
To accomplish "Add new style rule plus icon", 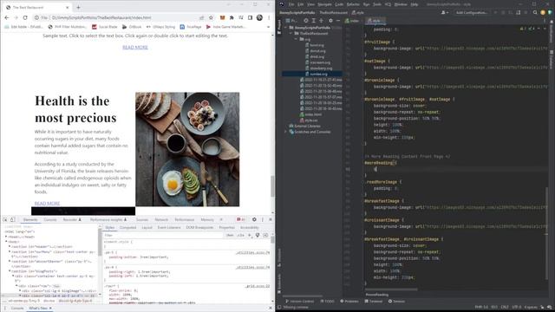I will pos(250,235).
